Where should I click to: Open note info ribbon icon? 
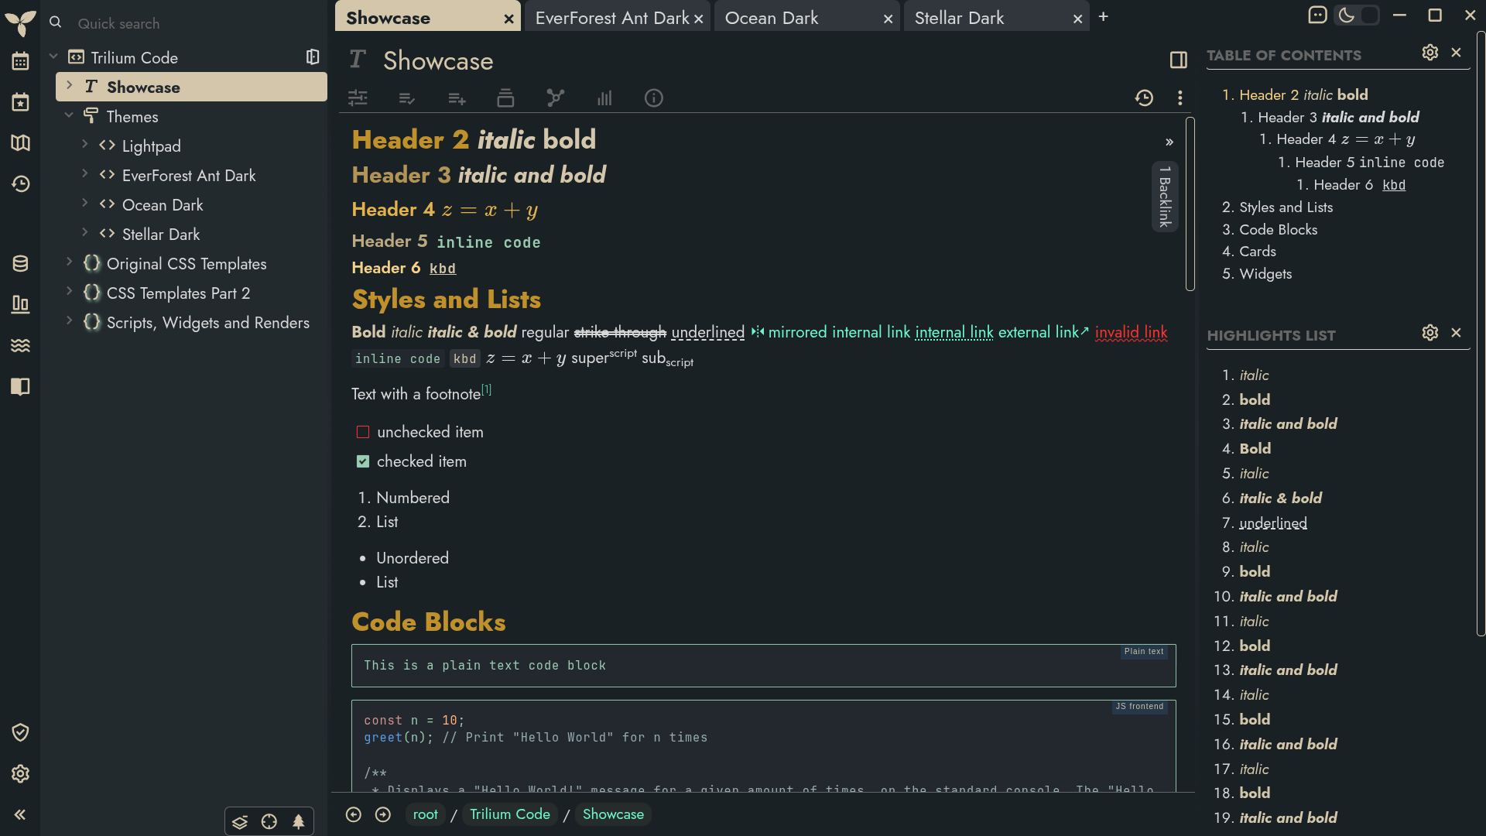click(x=654, y=98)
